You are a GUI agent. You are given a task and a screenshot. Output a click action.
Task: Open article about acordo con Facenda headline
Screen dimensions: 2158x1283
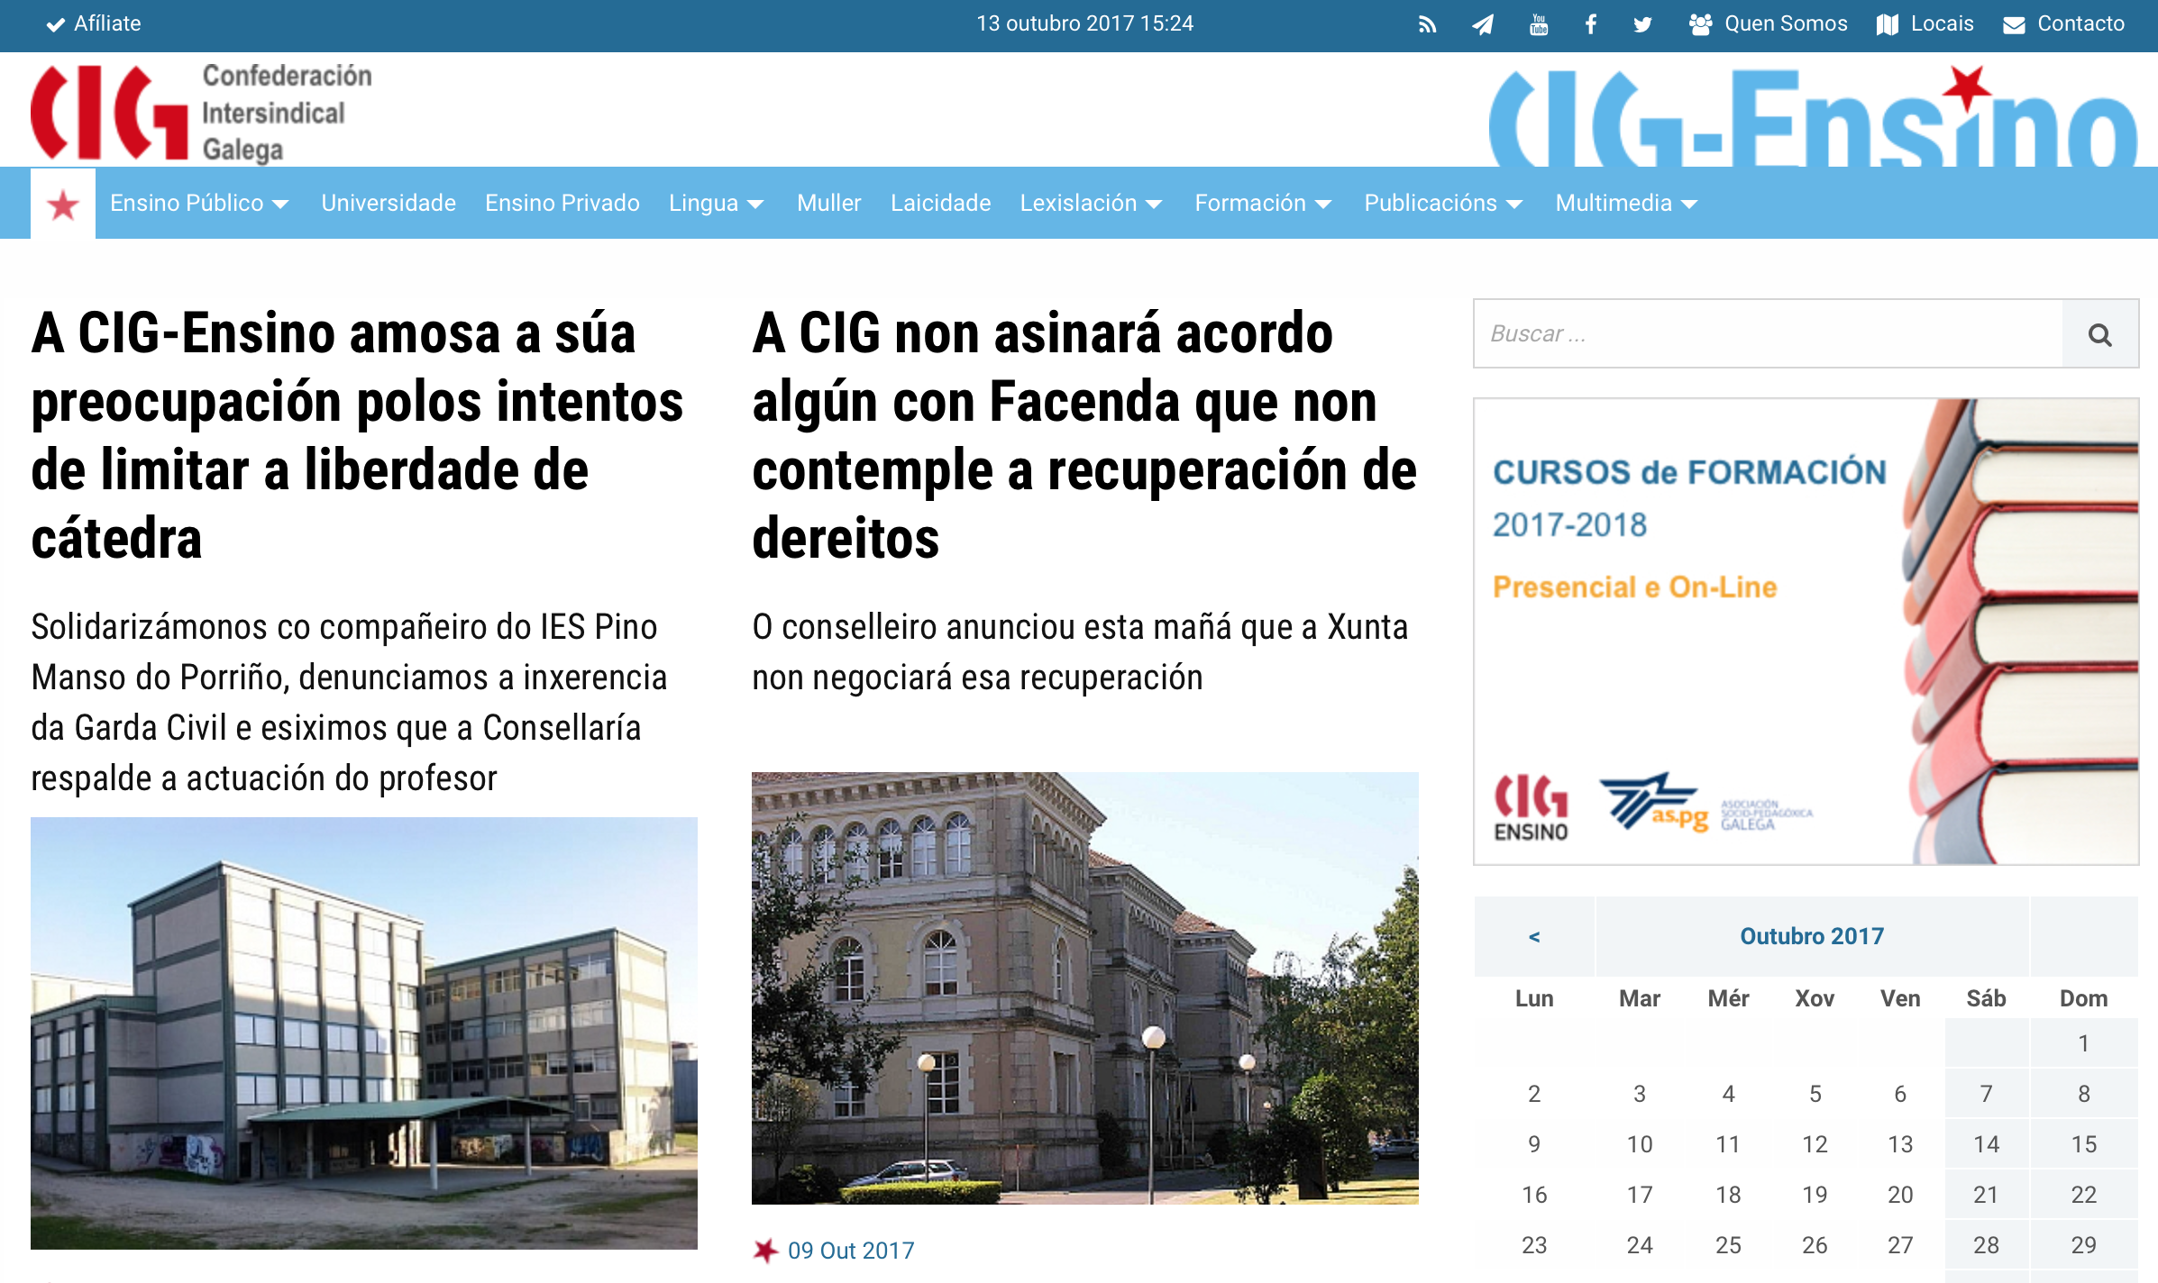[1084, 435]
